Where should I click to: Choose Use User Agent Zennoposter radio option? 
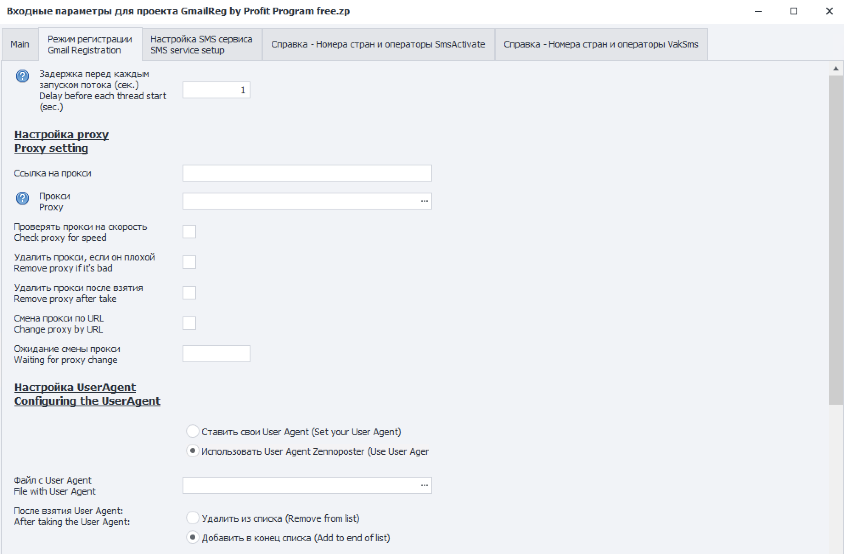193,451
